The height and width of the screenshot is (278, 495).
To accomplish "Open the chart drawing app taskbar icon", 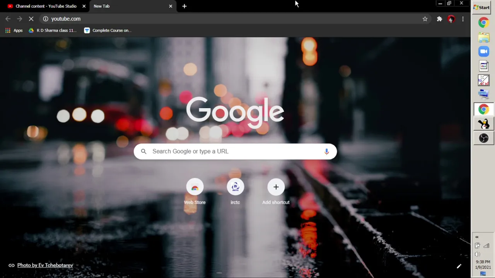I will click(483, 80).
